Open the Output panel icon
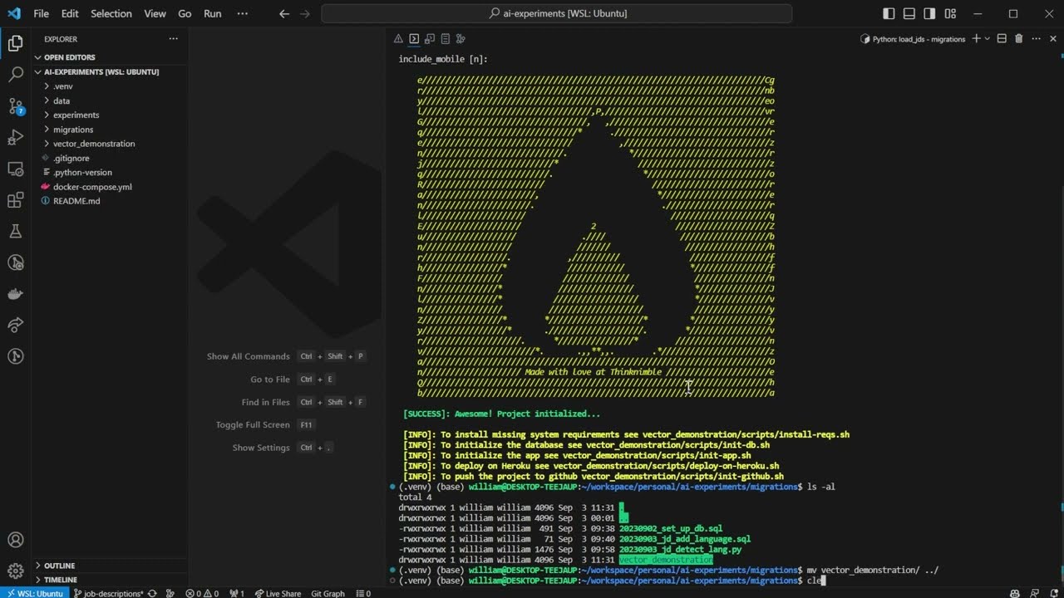The image size is (1064, 598). point(446,39)
